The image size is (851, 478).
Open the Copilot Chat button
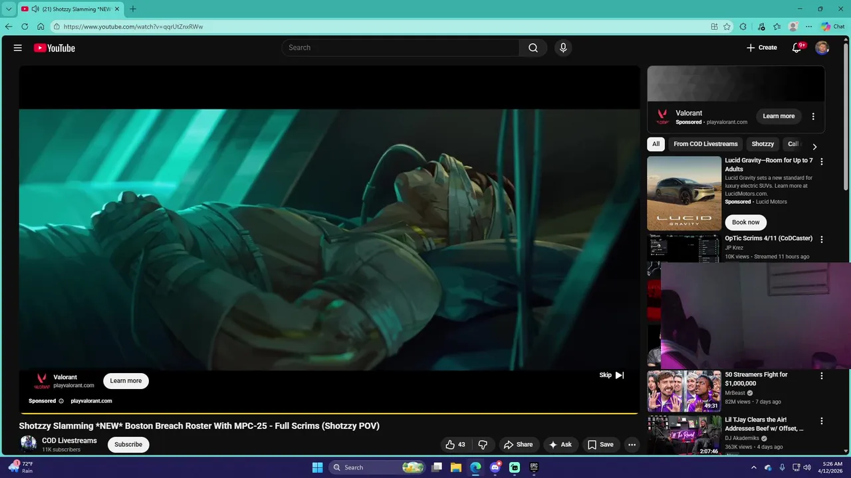pyautogui.click(x=832, y=27)
